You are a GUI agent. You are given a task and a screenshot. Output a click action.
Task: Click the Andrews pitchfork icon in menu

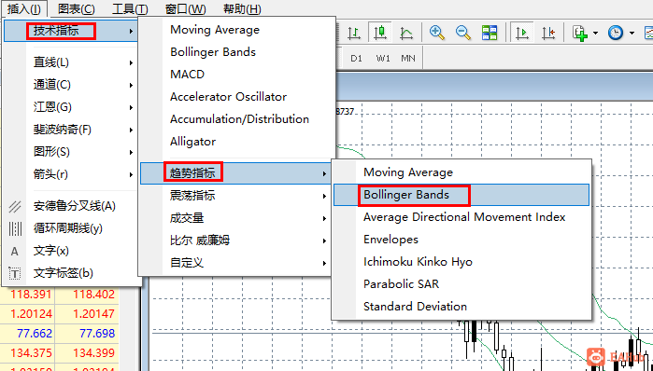[x=15, y=206]
